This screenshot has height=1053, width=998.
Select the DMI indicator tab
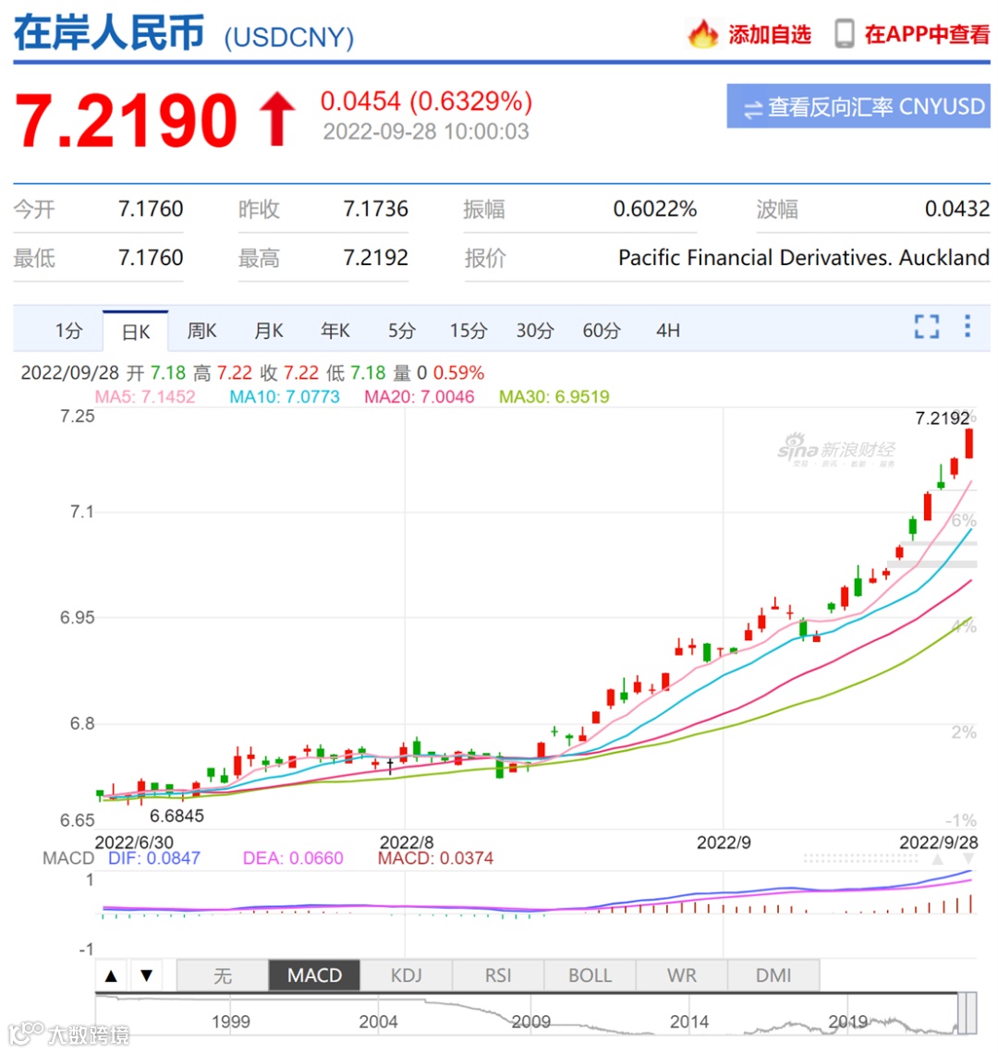tap(773, 974)
